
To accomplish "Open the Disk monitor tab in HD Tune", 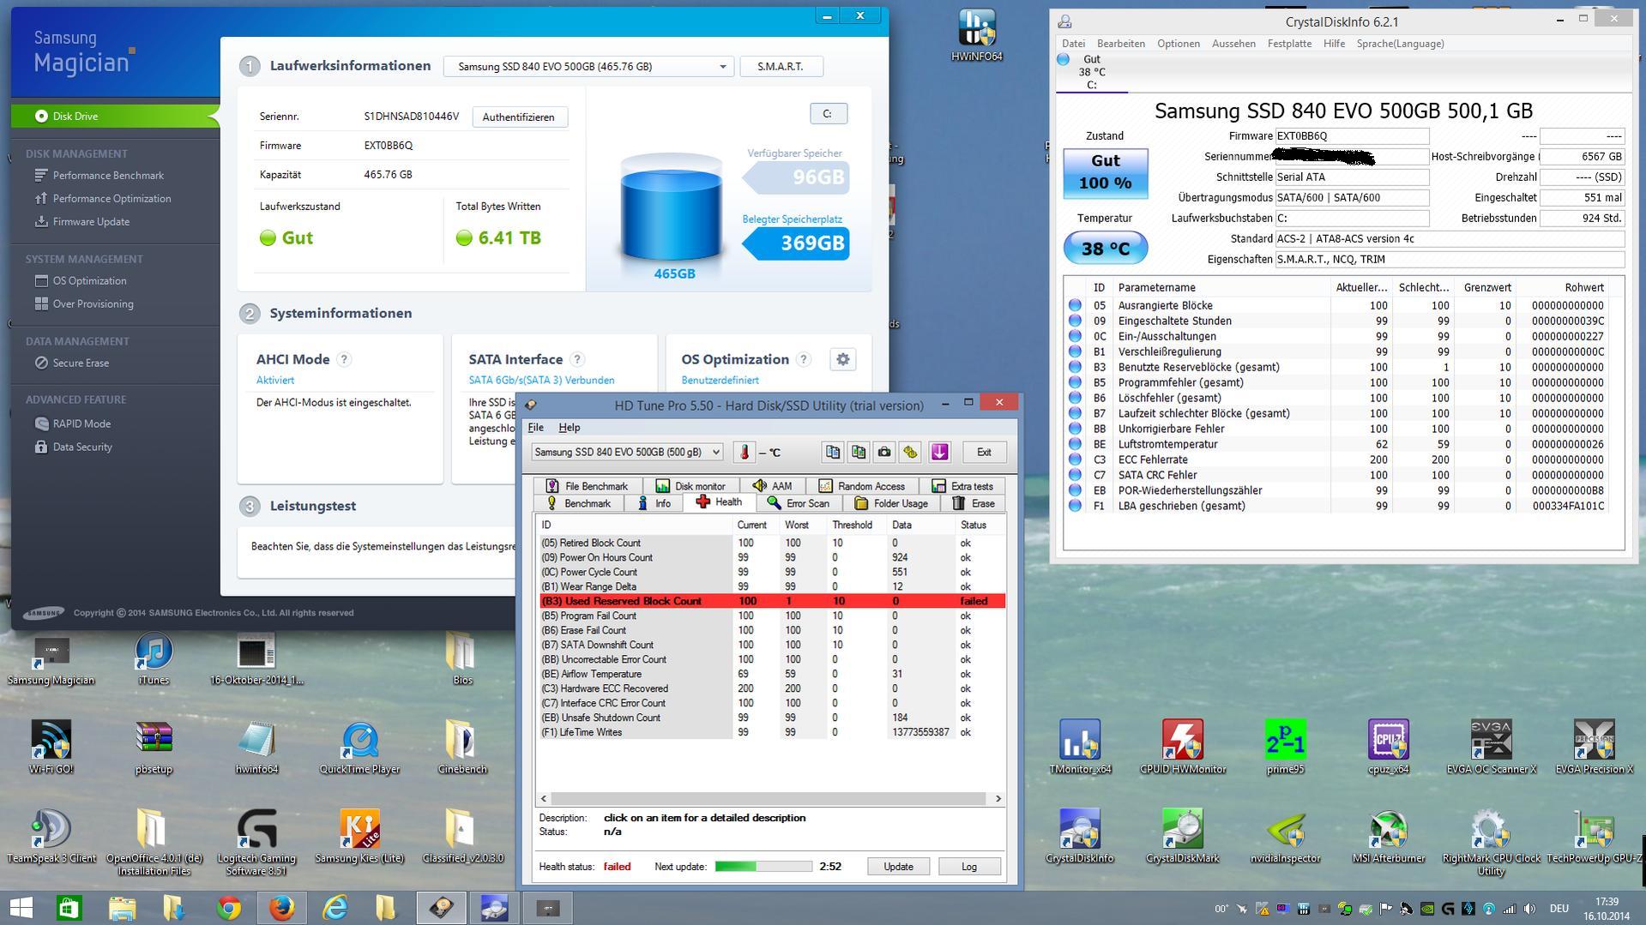I will (x=690, y=486).
